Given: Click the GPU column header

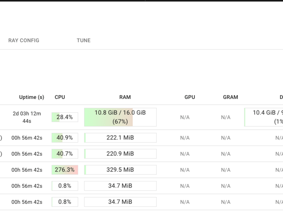Looking at the screenshot, I should [190, 97].
